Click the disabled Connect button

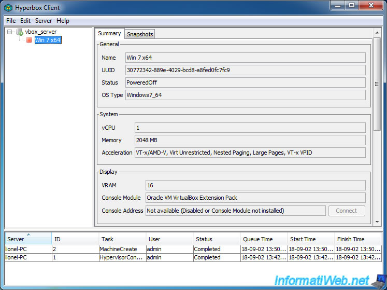click(x=347, y=211)
